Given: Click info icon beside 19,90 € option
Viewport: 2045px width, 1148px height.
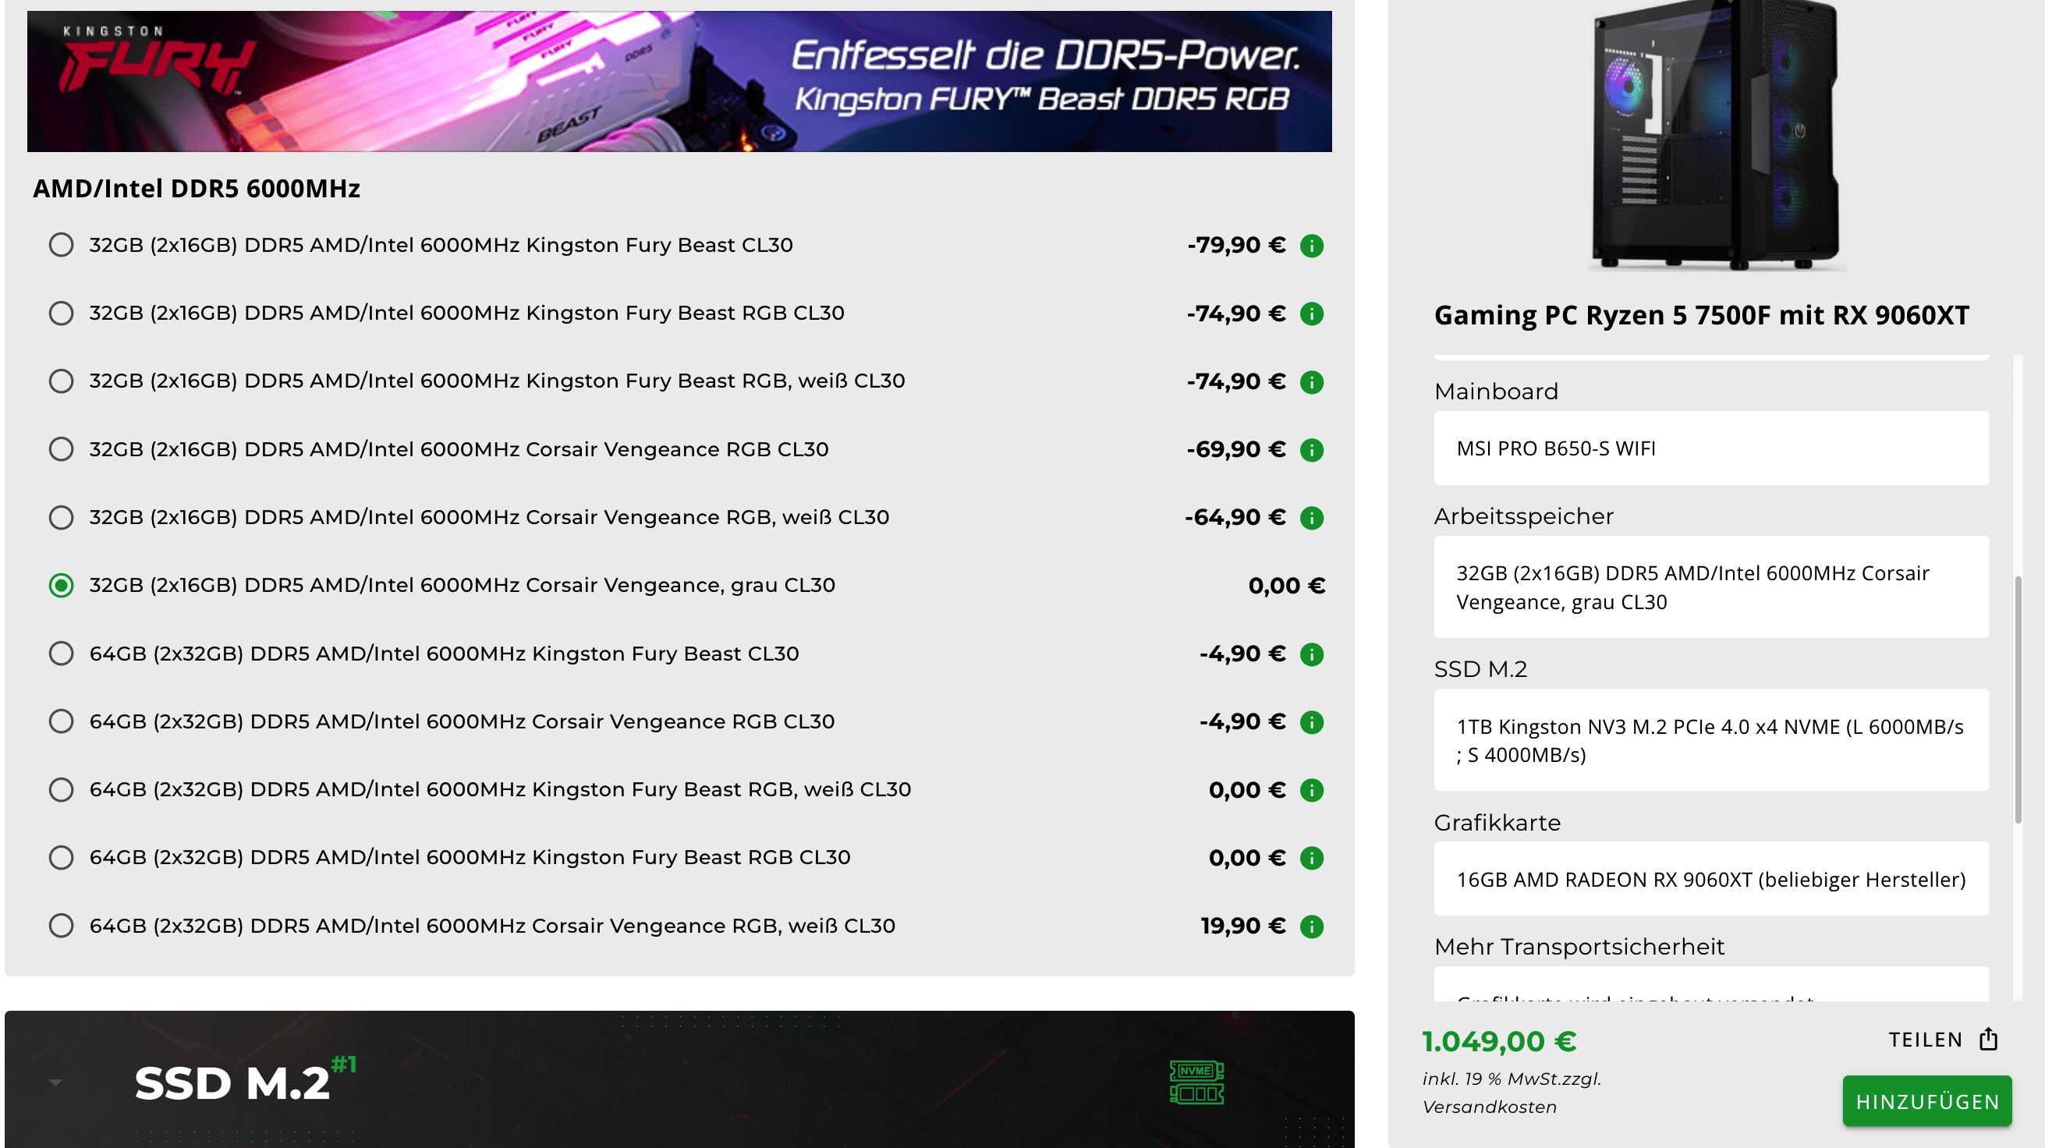Looking at the screenshot, I should tap(1312, 927).
